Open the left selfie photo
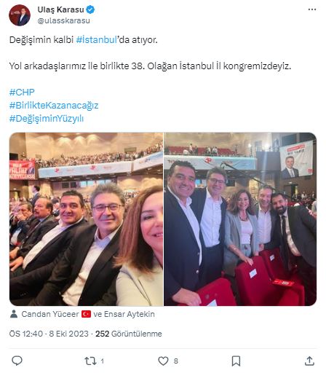This screenshot has width=326, height=373. pos(86,219)
